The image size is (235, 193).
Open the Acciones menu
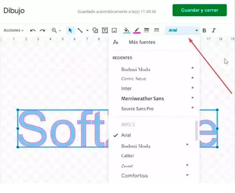[x=13, y=30]
